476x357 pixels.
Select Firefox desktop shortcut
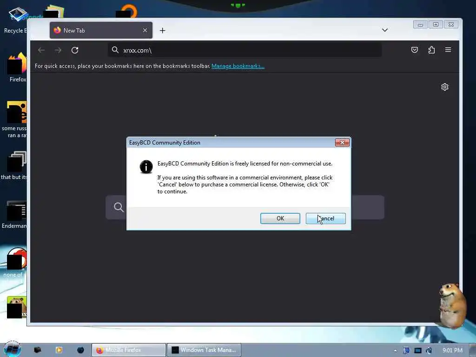[17, 67]
